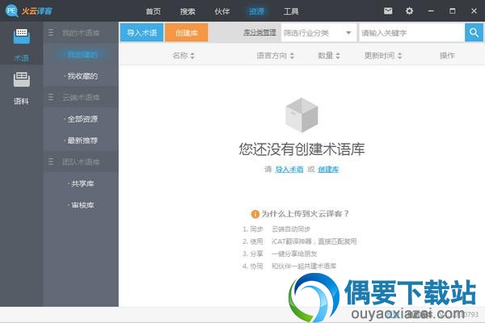Go to the 资源 tab

(256, 11)
